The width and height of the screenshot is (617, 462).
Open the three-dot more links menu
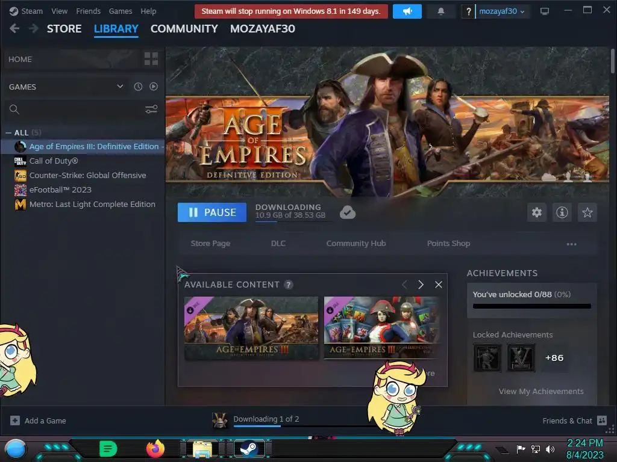pos(571,244)
